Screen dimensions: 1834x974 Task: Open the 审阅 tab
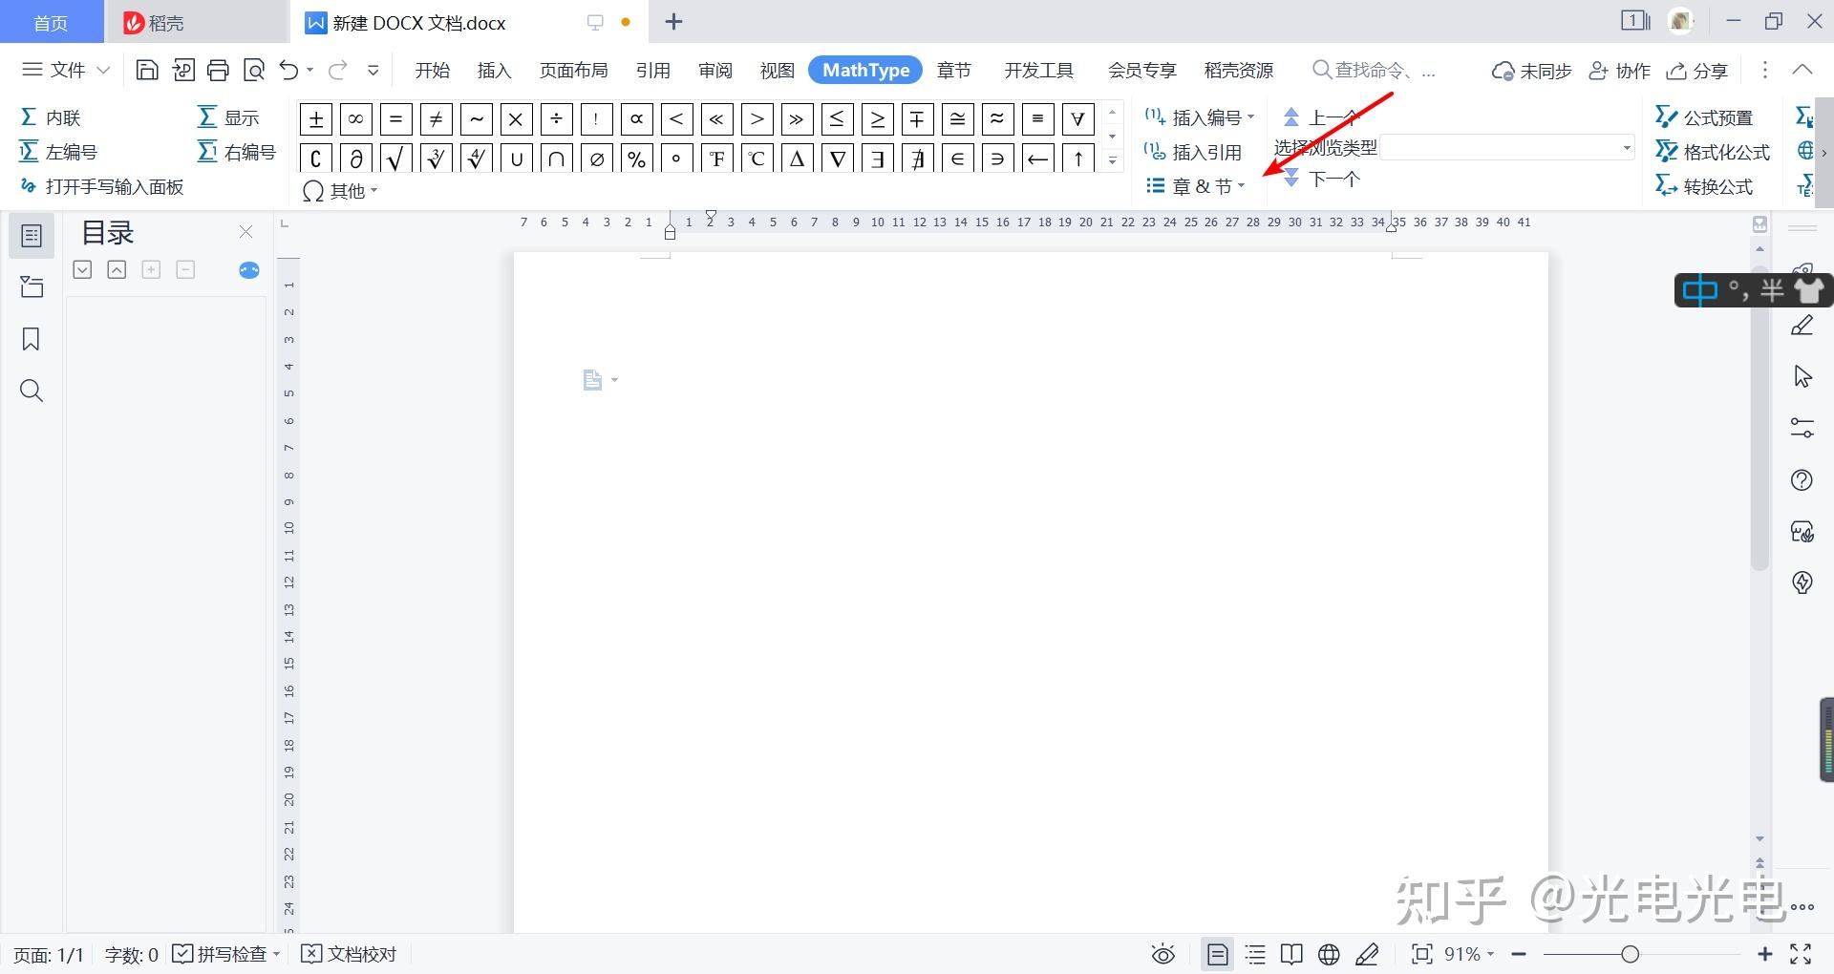click(x=714, y=70)
